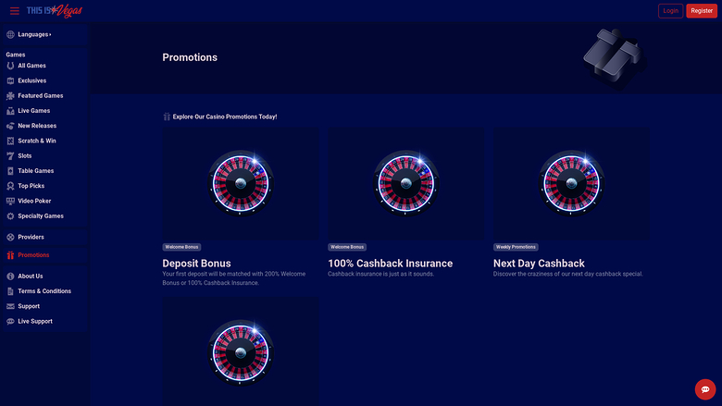
Task: Open the live chat bubble icon
Action: click(x=705, y=389)
